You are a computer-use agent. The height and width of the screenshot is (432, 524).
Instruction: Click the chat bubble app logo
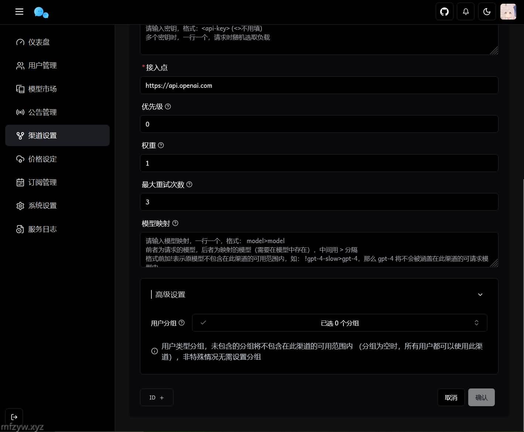click(x=41, y=12)
